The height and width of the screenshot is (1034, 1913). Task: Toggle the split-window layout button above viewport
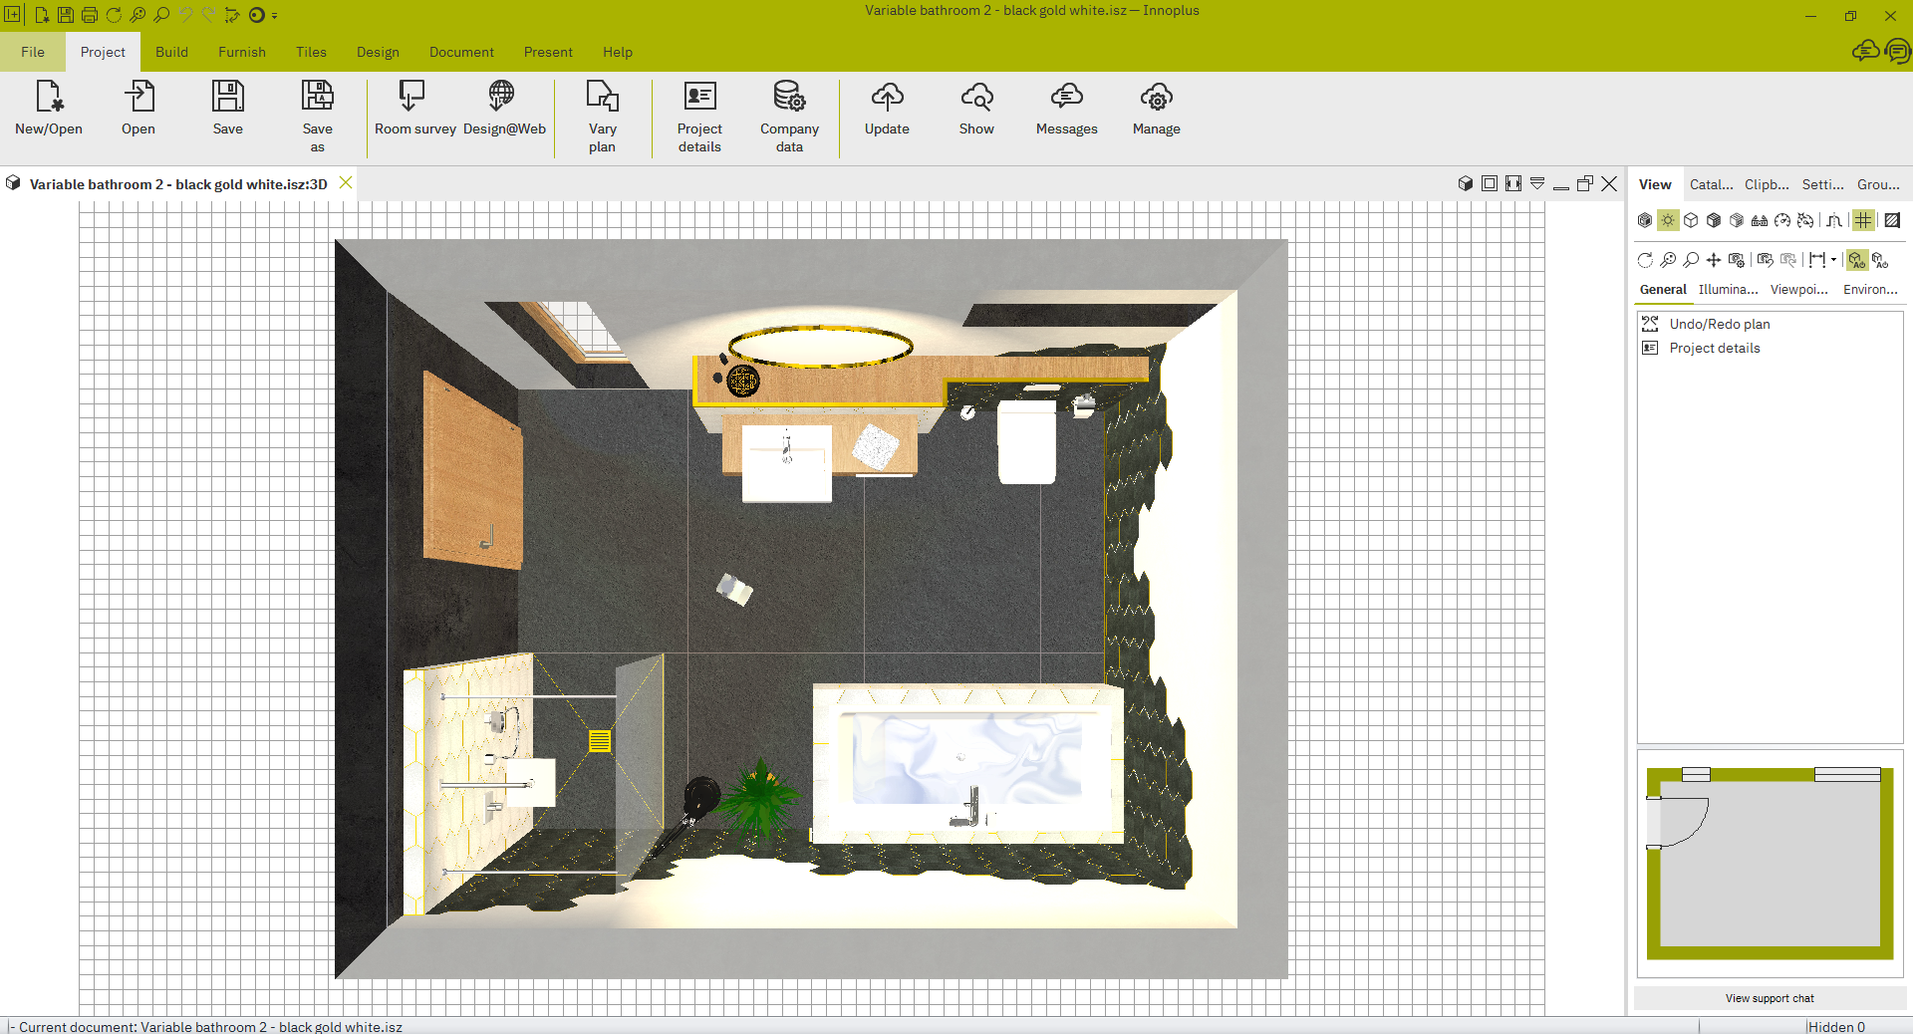(x=1513, y=183)
